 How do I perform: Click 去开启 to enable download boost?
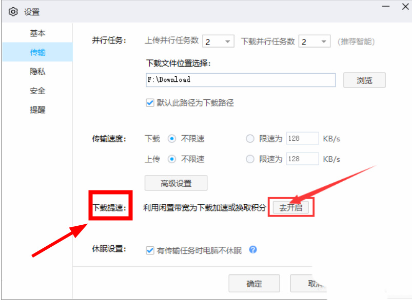[x=291, y=207]
